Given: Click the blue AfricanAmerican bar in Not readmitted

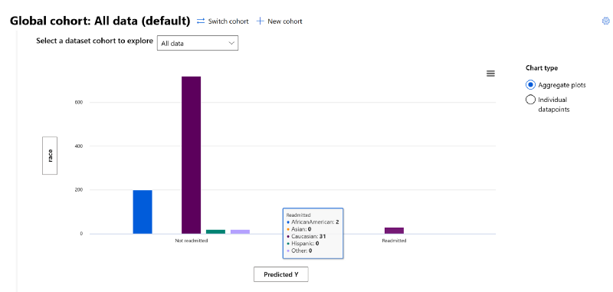Looking at the screenshot, I should 143,212.
